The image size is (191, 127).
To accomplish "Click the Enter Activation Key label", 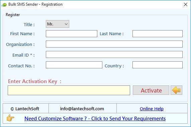I will pyautogui.click(x=34, y=81).
